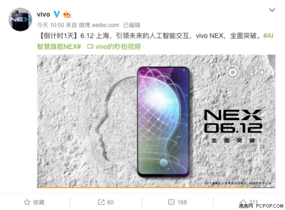Viewport: 285px width, 210px height.
Task: Click the crown membership badge icon
Action: click(x=67, y=14)
